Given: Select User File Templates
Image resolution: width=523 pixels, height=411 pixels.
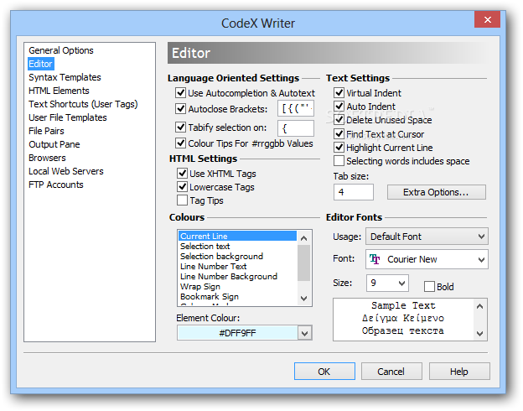Looking at the screenshot, I should (x=68, y=117).
